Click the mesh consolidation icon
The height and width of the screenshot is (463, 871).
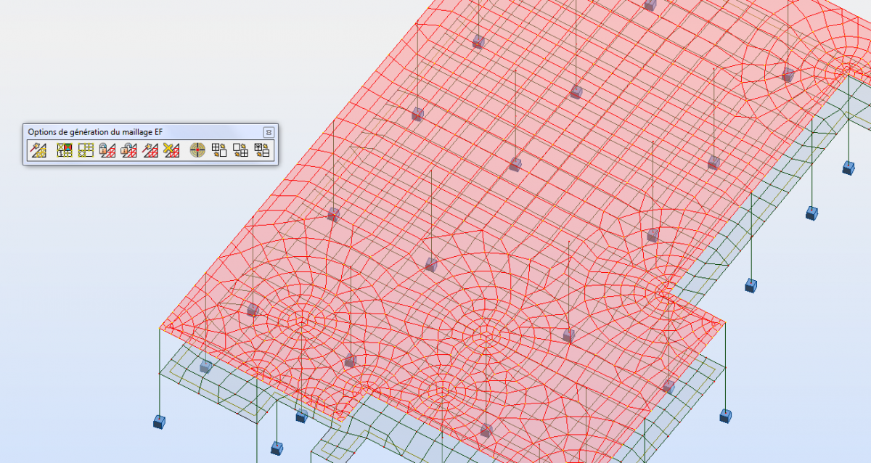(x=219, y=150)
